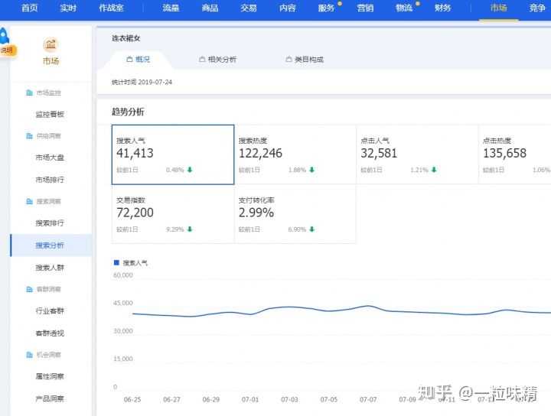Go to 搜索排行 in the sidebar
The image size is (551, 416).
point(50,223)
